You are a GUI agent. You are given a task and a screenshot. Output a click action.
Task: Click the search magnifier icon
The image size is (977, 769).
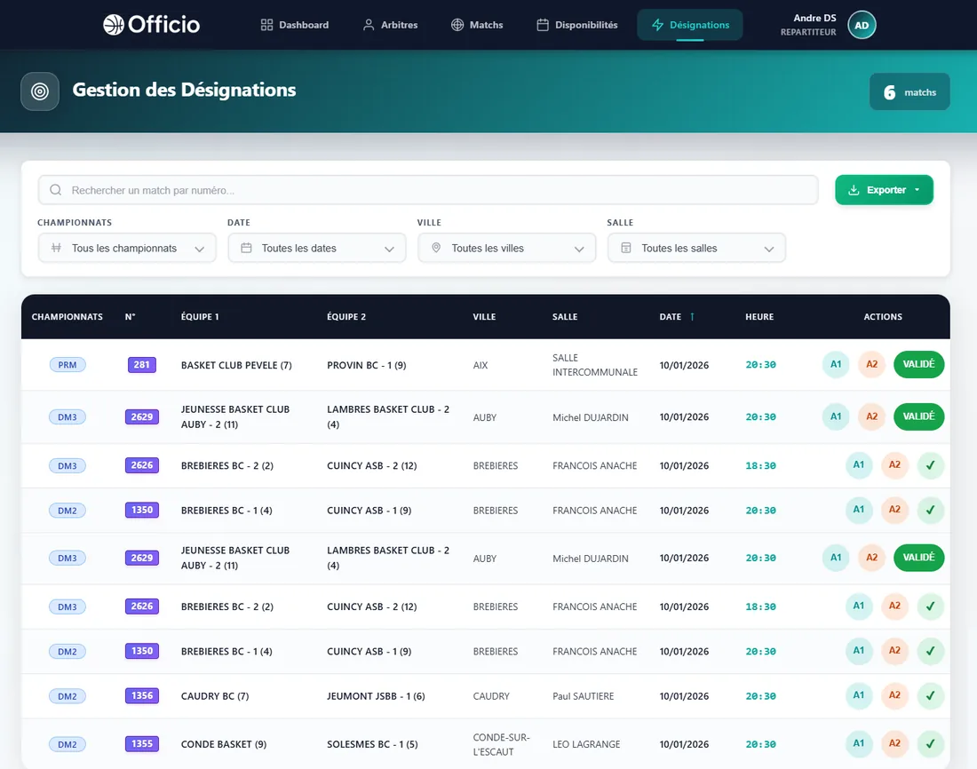55,190
